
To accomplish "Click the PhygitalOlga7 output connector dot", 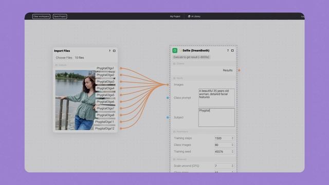I will (x=121, y=108).
